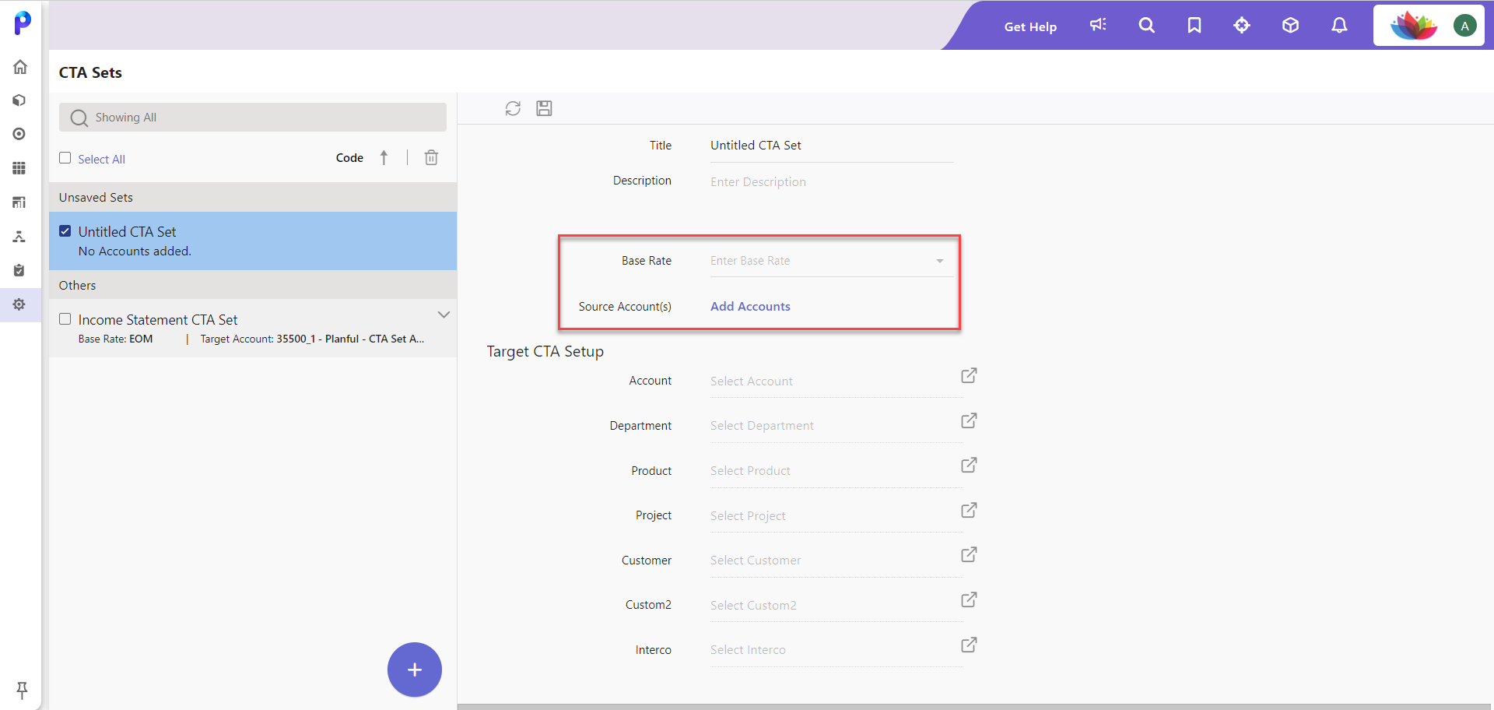Screen dimensions: 1494x710
Task: Open the crosshair navigation icon in header
Action: coord(1242,25)
